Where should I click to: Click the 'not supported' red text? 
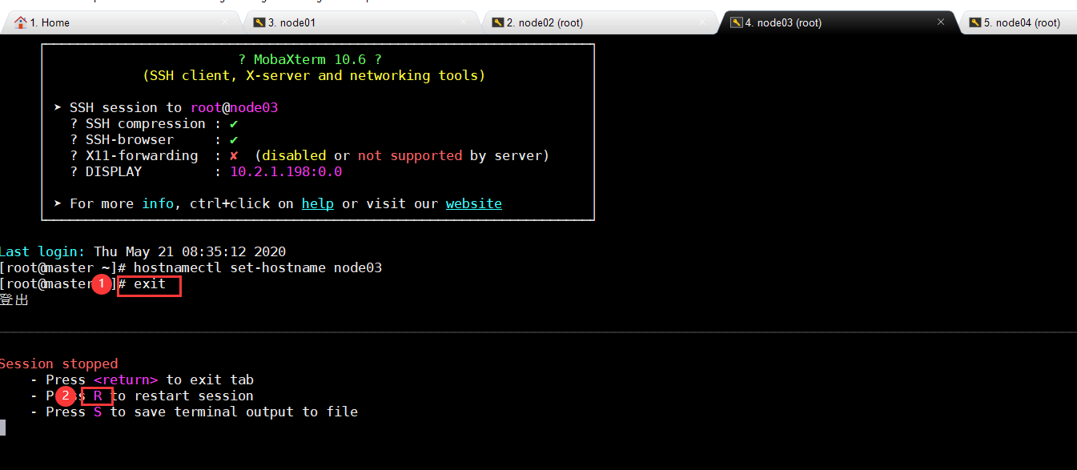(410, 155)
